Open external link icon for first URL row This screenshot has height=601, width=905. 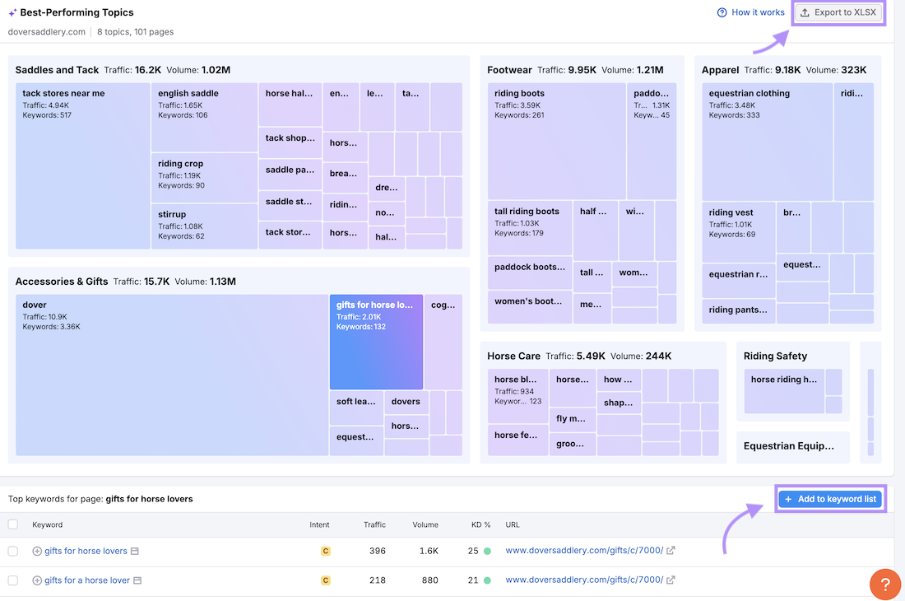click(671, 551)
